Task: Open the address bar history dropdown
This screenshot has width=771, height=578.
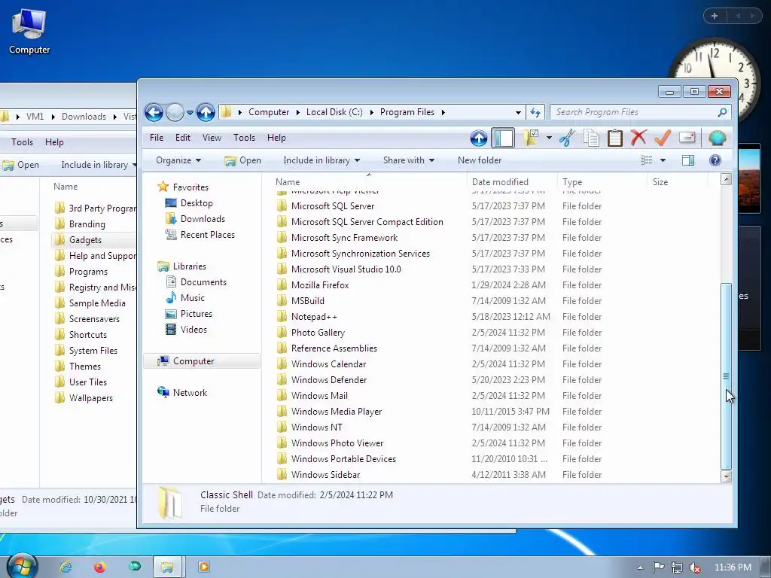Action: coord(518,113)
